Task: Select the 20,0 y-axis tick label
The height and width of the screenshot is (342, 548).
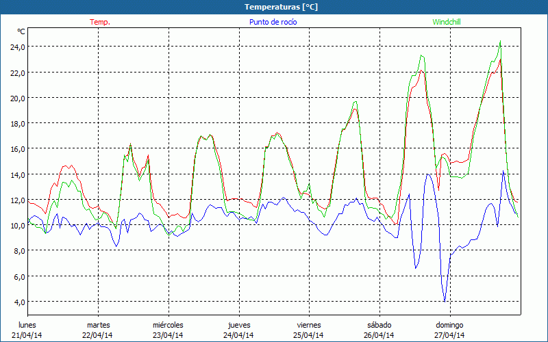Action: coord(17,98)
